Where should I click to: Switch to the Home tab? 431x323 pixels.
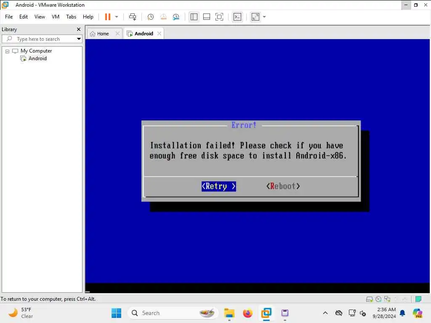(x=102, y=34)
